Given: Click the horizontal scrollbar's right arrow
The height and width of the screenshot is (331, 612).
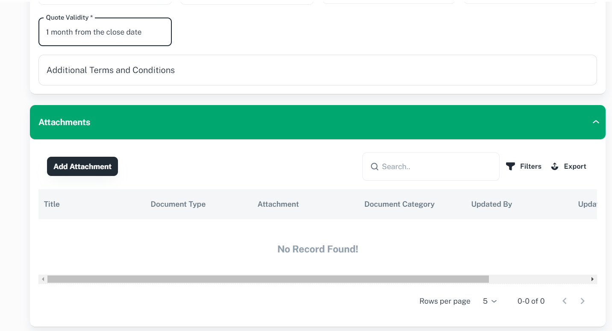Looking at the screenshot, I should (x=592, y=279).
